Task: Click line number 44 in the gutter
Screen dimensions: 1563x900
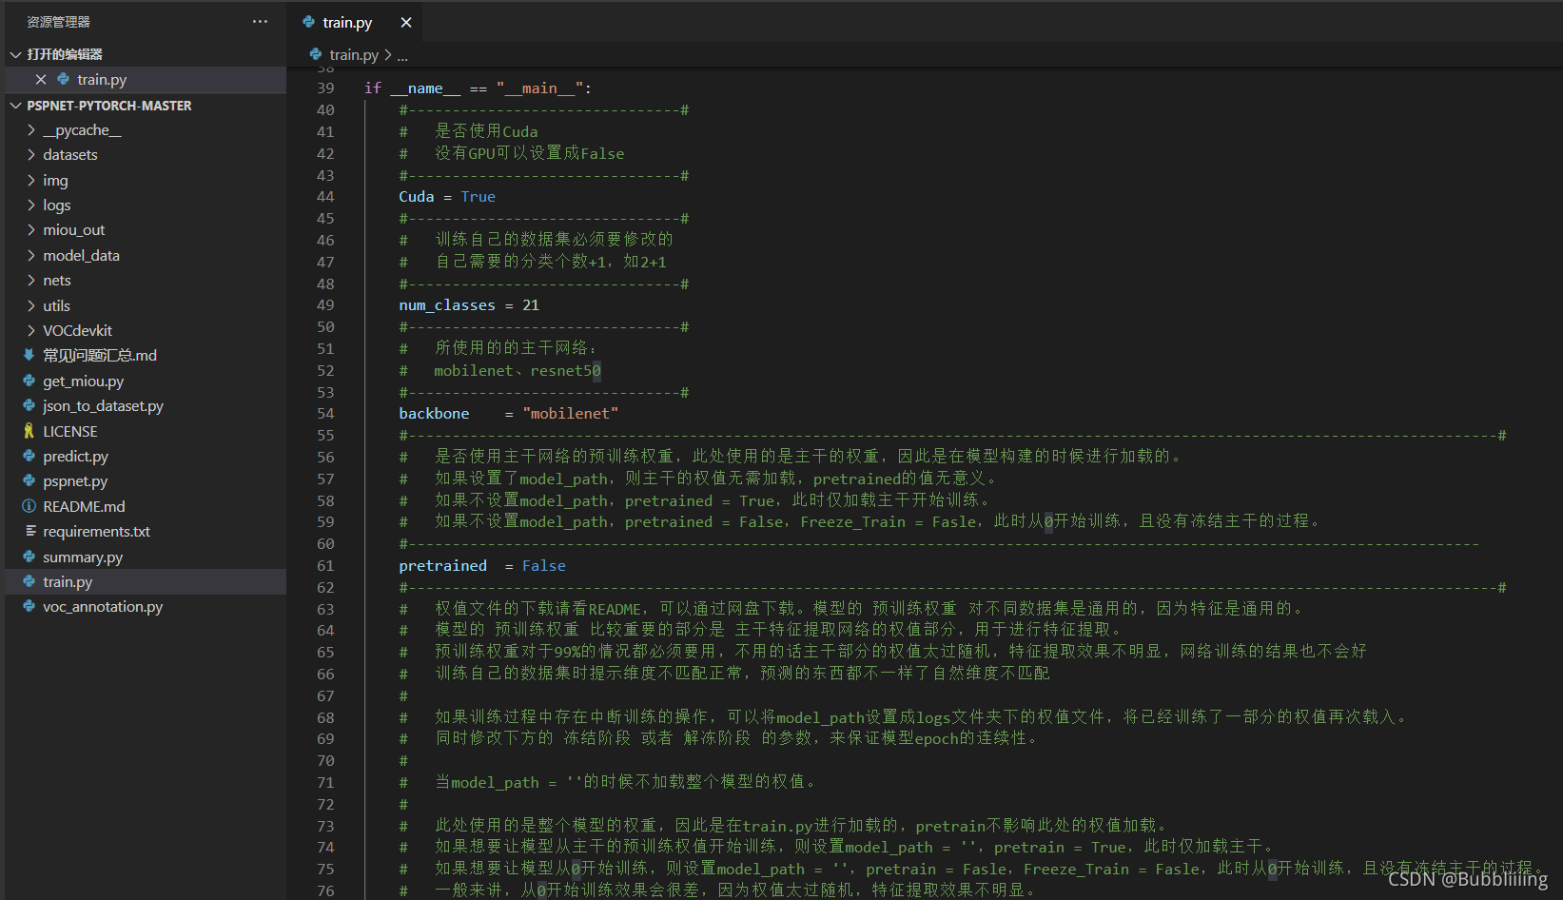Action: (325, 197)
